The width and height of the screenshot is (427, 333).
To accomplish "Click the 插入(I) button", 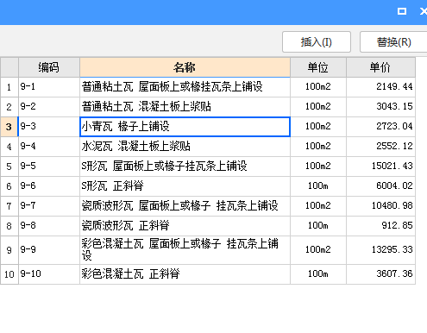I will pyautogui.click(x=317, y=42).
